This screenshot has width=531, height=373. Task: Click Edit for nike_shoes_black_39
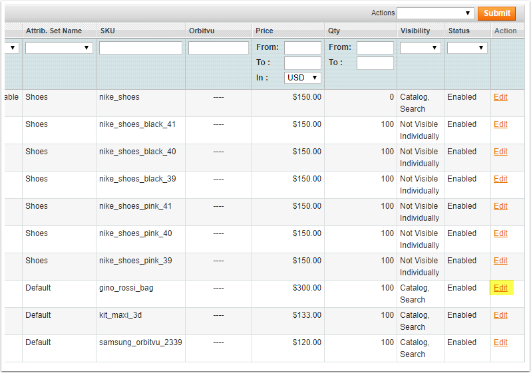point(500,179)
